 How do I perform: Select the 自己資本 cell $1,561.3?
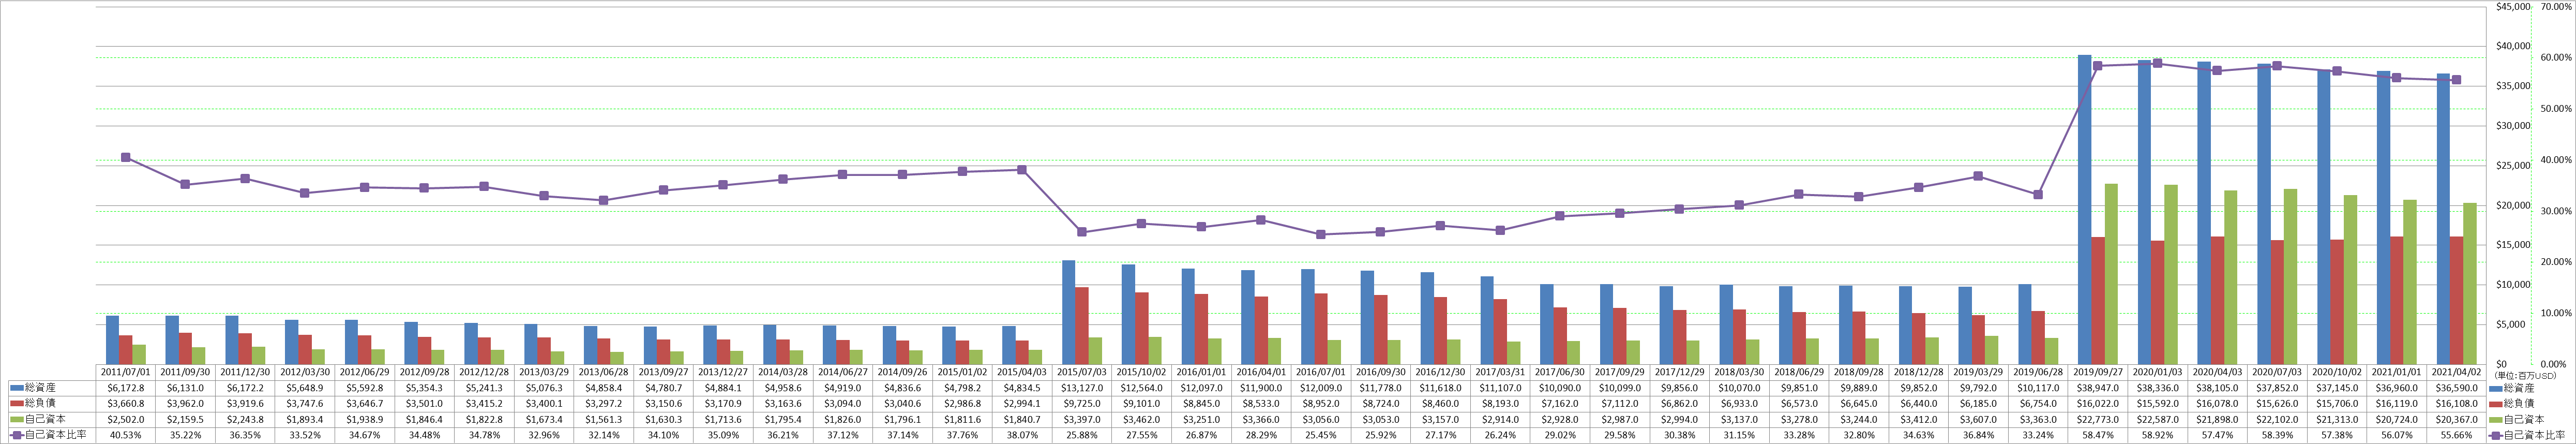point(604,419)
